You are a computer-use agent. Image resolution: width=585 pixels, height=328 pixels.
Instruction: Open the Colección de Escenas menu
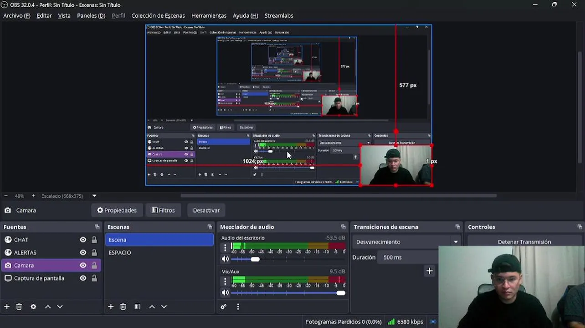(158, 15)
